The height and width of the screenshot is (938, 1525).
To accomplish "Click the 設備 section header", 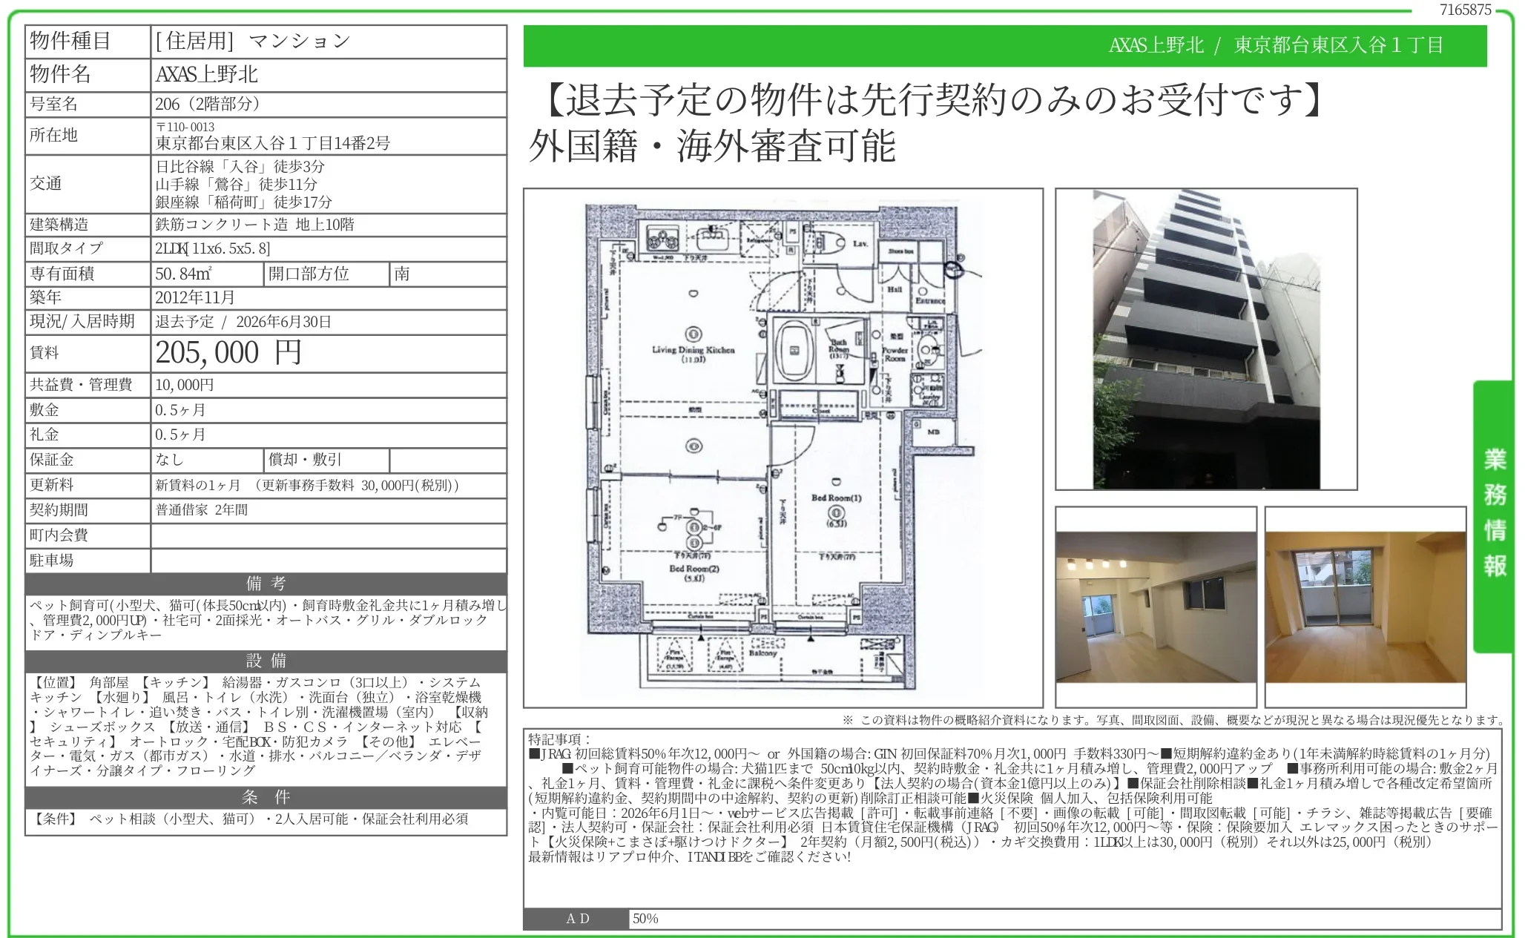I will click(266, 661).
